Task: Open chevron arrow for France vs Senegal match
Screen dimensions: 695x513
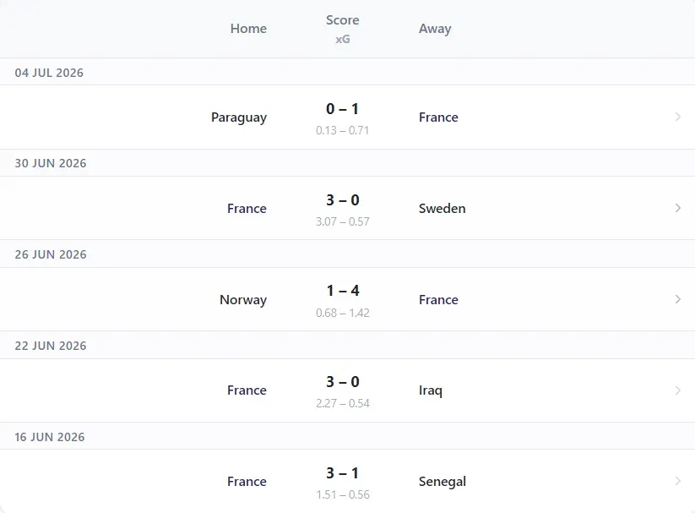Action: tap(678, 481)
